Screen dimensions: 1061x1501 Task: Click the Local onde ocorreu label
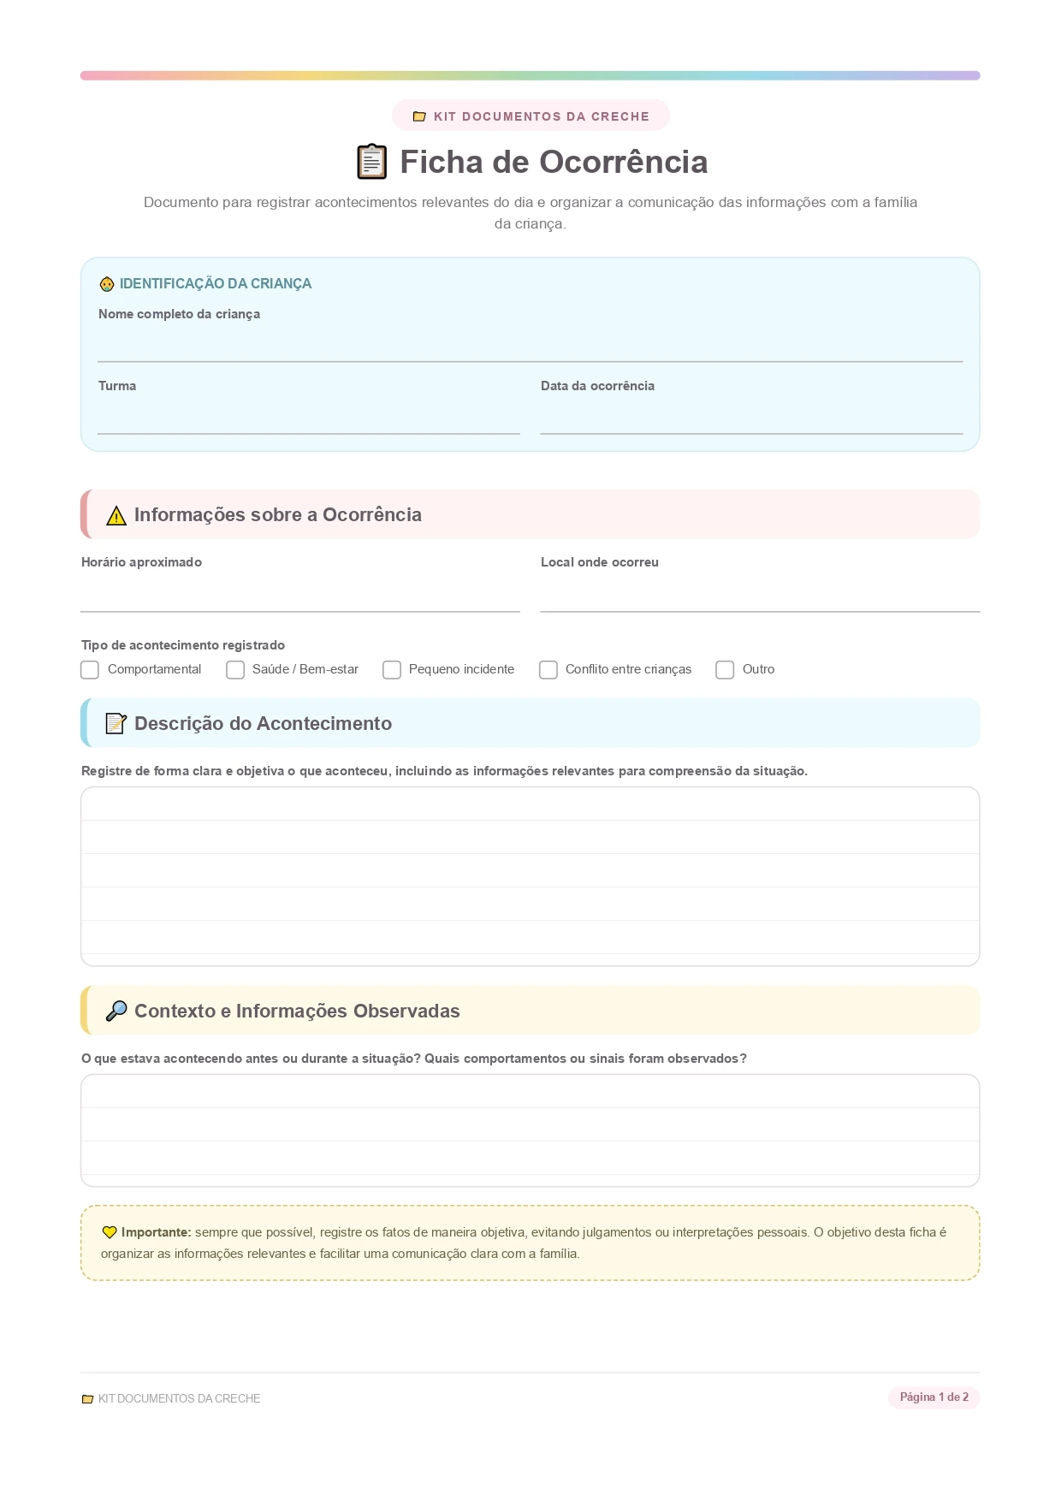point(600,562)
